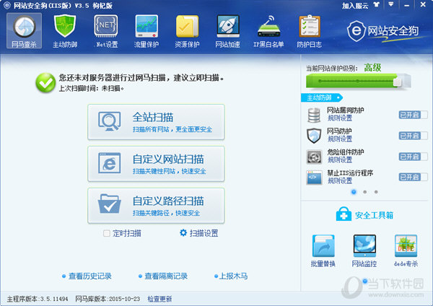Toggle the 网马防护 已开启 switch
The width and height of the screenshot is (433, 306).
(x=413, y=136)
